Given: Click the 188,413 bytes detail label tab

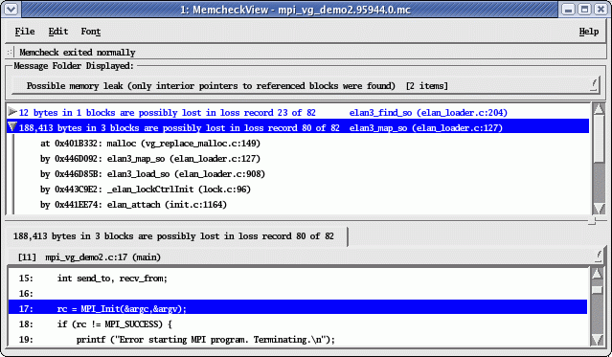Looking at the screenshot, I should 177,236.
